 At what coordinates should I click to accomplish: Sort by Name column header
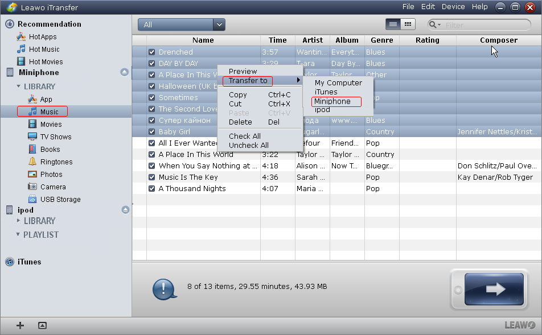[203, 40]
